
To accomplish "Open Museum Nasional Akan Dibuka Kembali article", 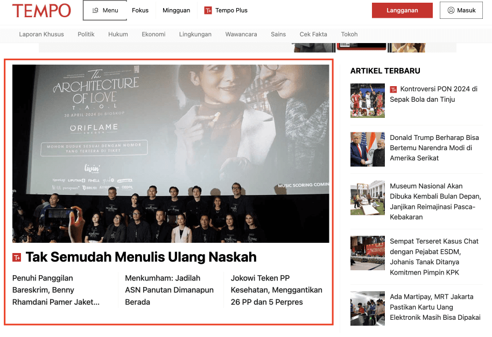I will [x=435, y=201].
